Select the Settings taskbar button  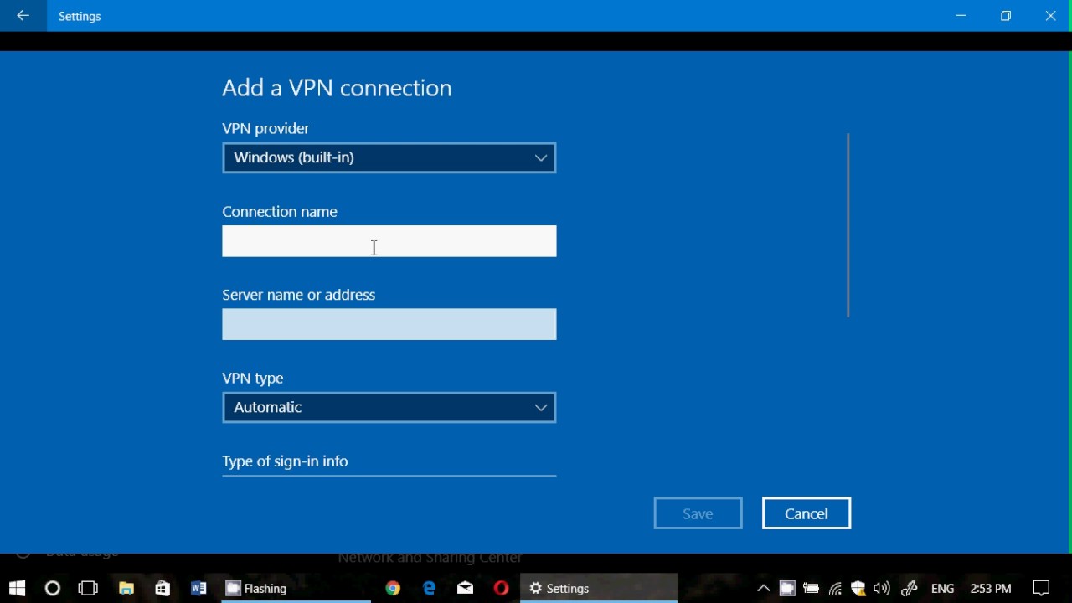click(599, 589)
